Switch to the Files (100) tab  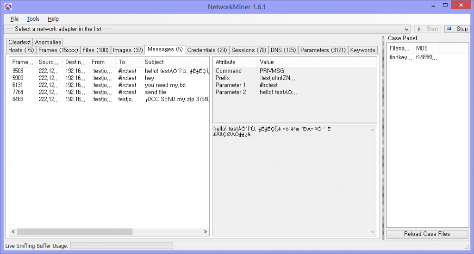point(95,50)
